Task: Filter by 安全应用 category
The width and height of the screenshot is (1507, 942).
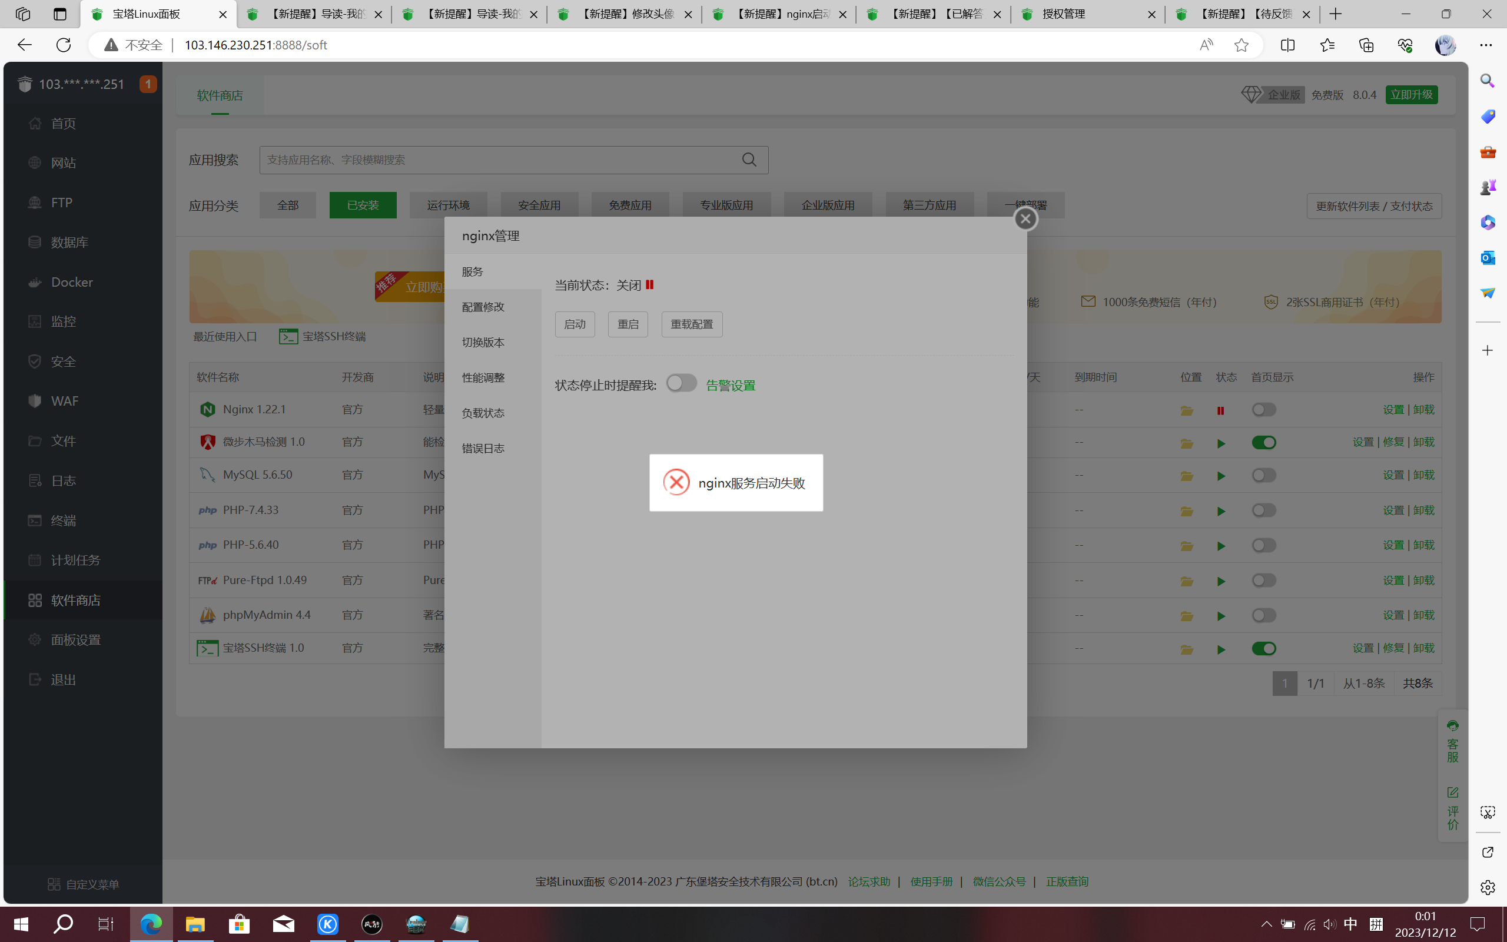Action: pos(539,205)
